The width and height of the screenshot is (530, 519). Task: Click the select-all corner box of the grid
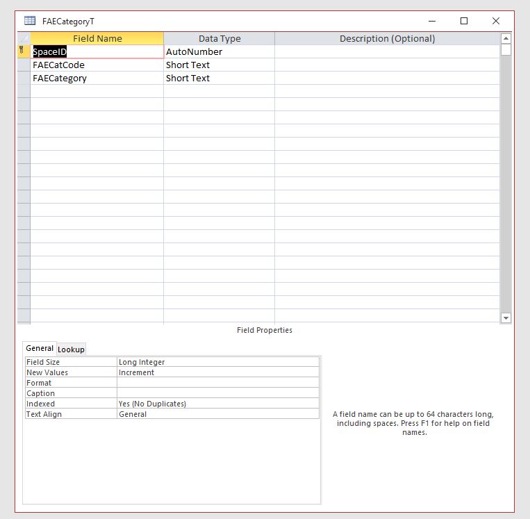coord(24,38)
